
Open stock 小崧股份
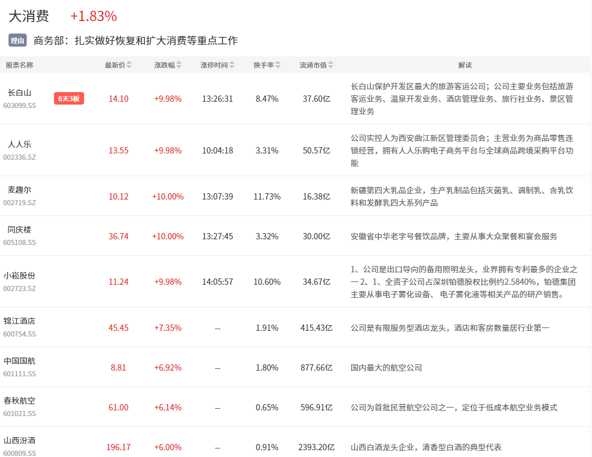click(19, 276)
